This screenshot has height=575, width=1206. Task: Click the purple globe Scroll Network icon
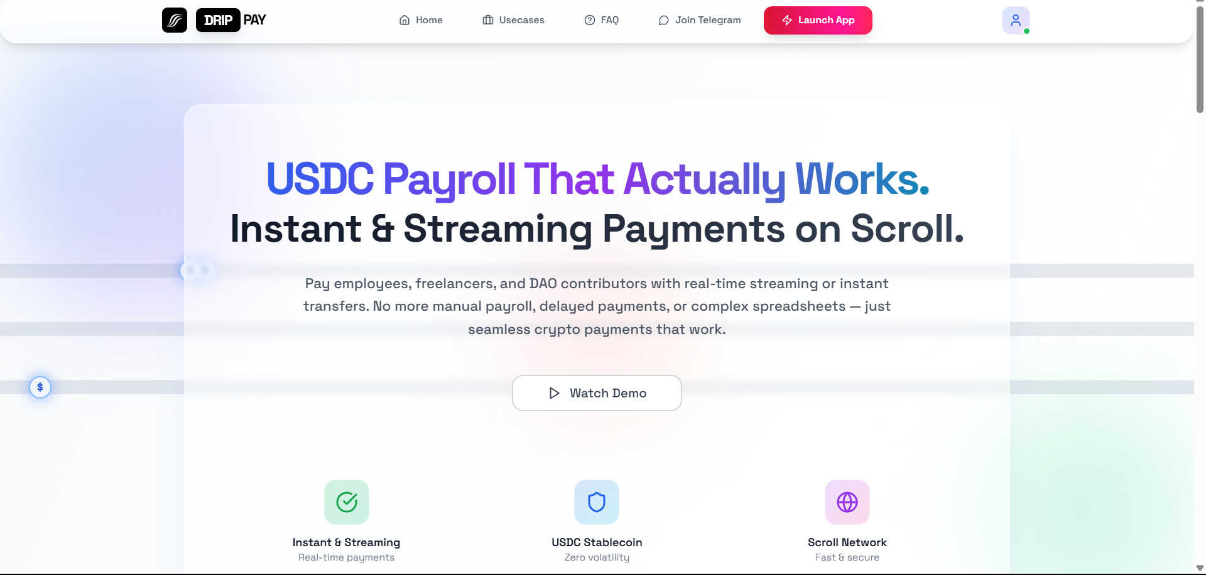click(x=847, y=502)
